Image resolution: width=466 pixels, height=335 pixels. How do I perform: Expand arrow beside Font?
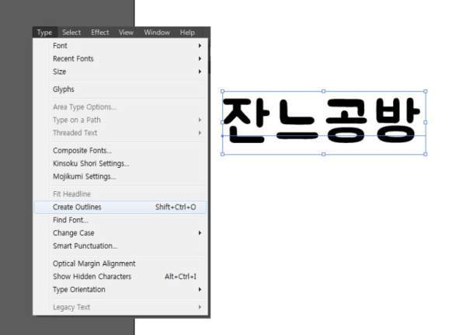coord(200,46)
